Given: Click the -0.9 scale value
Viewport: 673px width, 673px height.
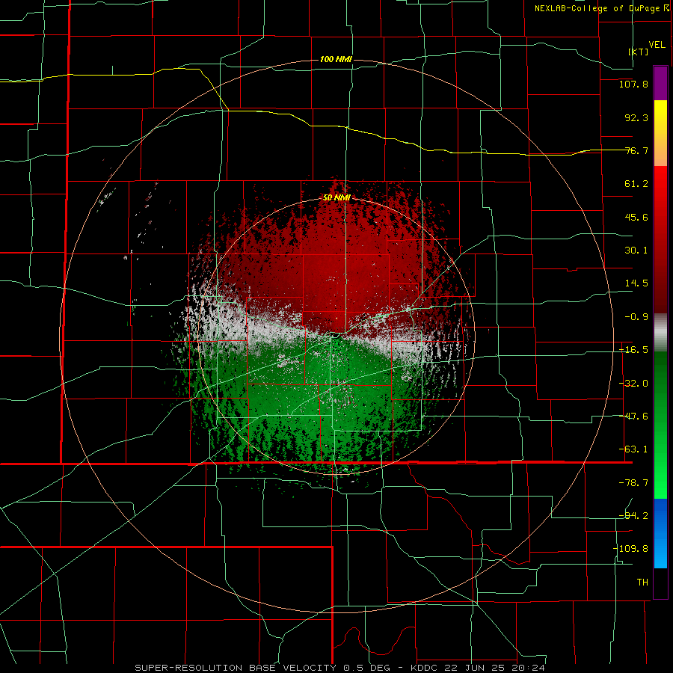Looking at the screenshot, I should (636, 317).
